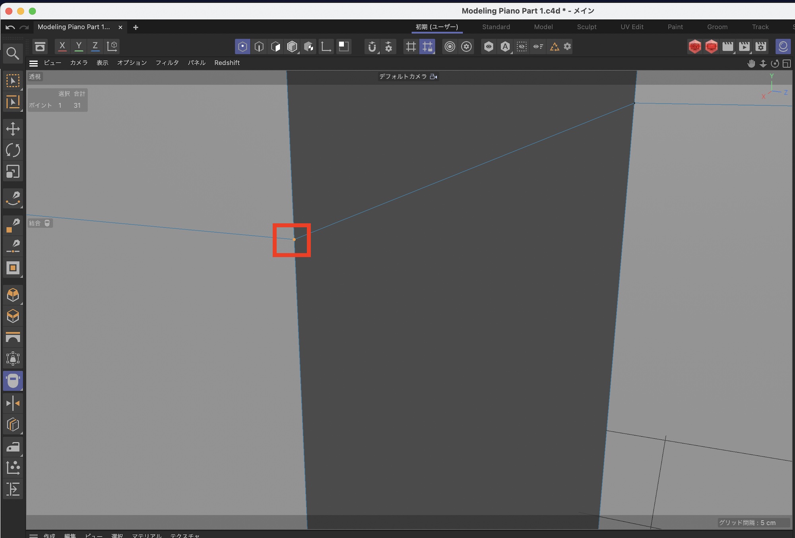
Task: Click the selected orange vertex point
Action: point(294,240)
